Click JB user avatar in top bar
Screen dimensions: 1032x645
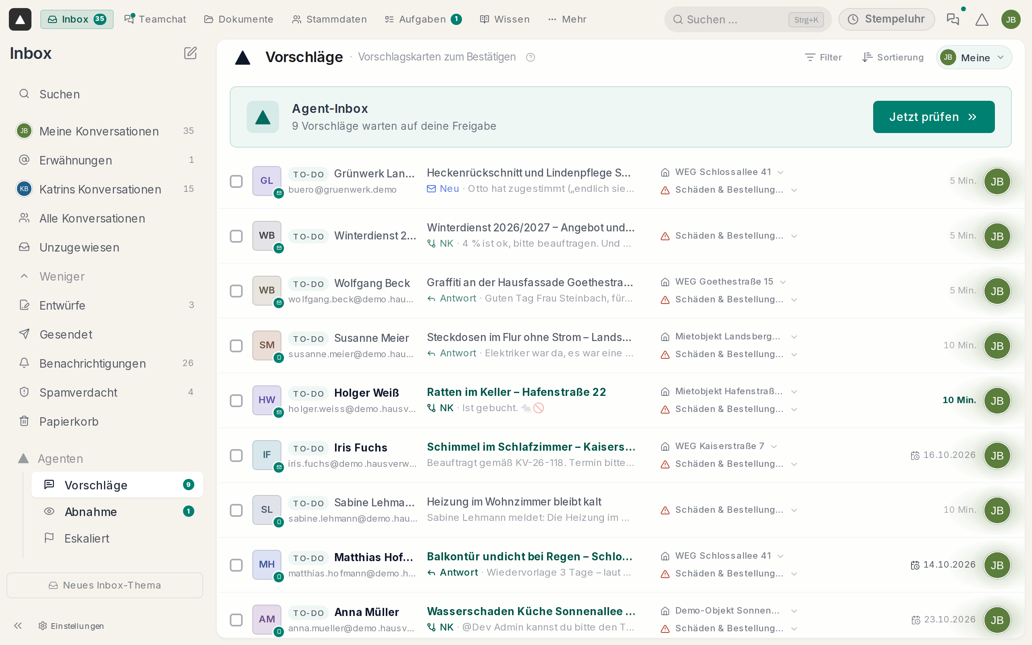pyautogui.click(x=1011, y=19)
